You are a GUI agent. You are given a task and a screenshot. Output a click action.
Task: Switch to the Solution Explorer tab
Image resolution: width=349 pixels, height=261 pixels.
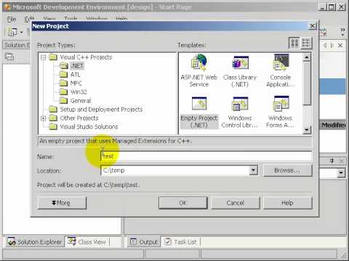[34, 241]
